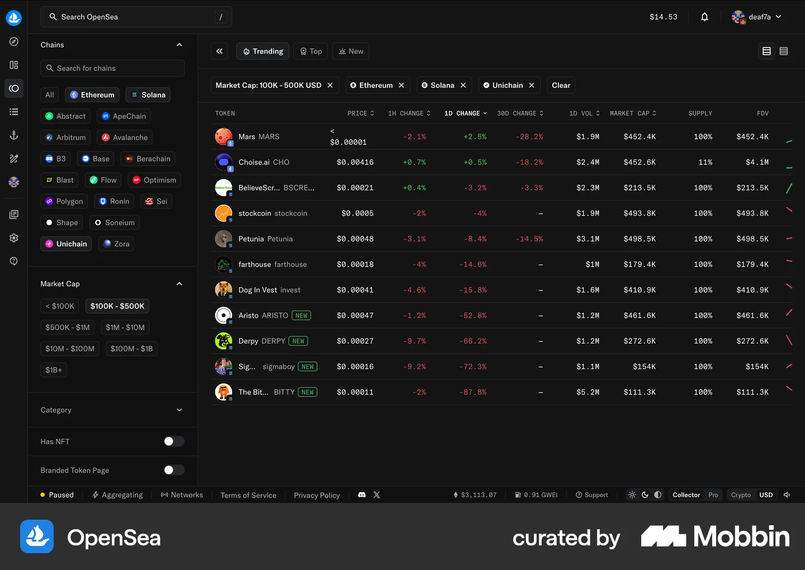The image size is (805, 570).
Task: Collapse the Chains section
Action: click(179, 45)
